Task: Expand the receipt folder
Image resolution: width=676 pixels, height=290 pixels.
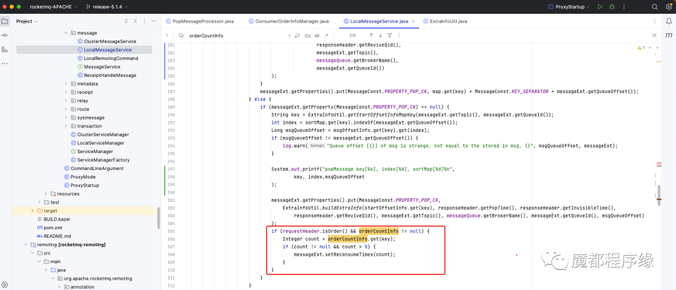Action: point(66,92)
